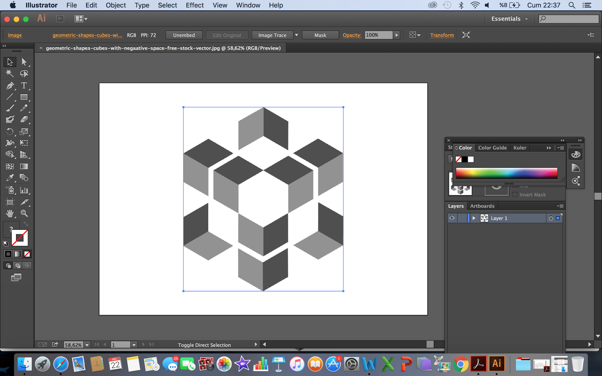
Task: Choose the Eyedropper tool
Action: [x=10, y=177]
